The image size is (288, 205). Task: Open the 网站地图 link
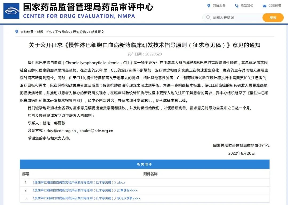(x=219, y=6)
